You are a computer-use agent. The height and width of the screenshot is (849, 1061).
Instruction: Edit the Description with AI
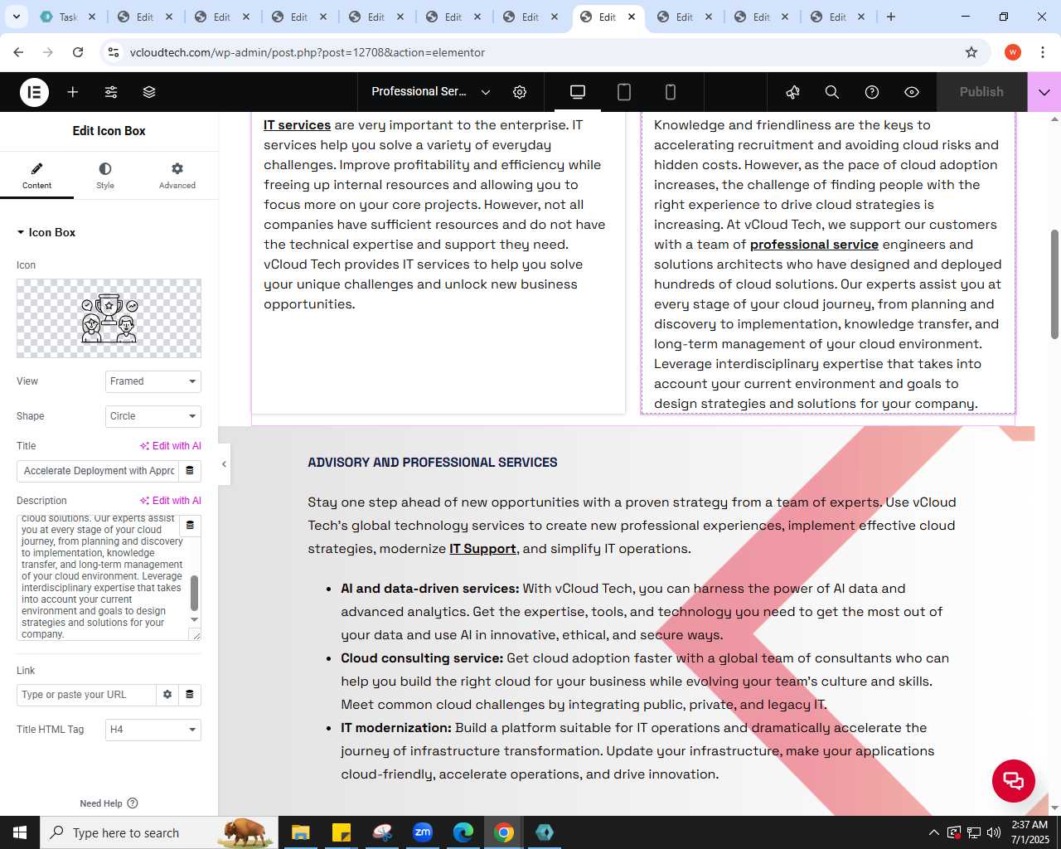pos(171,501)
